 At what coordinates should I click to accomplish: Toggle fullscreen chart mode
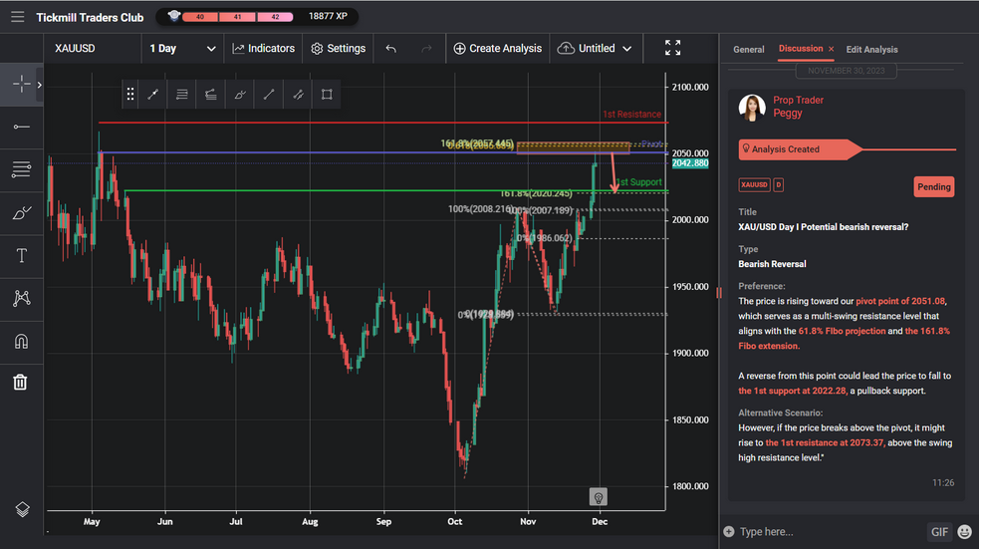[672, 48]
